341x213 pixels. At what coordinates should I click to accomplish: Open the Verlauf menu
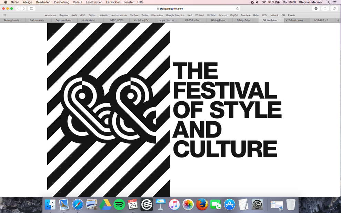(x=78, y=2)
